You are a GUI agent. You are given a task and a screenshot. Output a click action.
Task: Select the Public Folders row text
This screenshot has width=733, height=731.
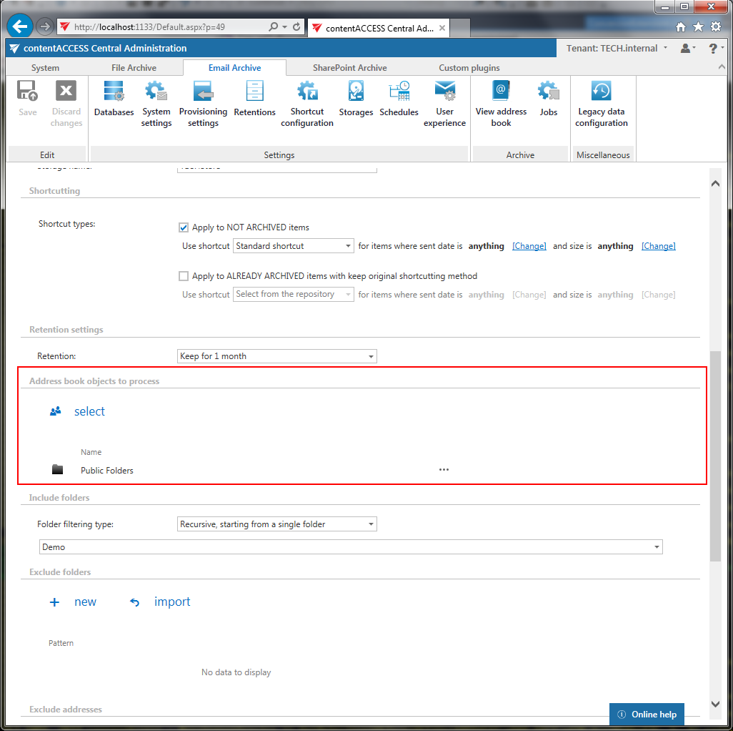click(x=107, y=471)
